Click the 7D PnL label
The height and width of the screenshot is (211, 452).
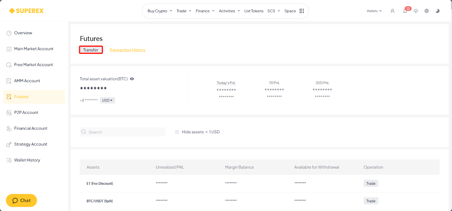click(274, 83)
